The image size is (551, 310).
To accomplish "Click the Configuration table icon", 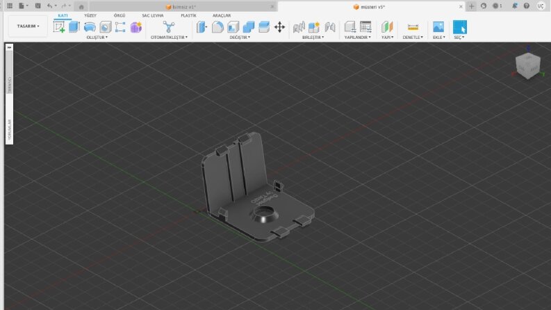I will 365,27.
